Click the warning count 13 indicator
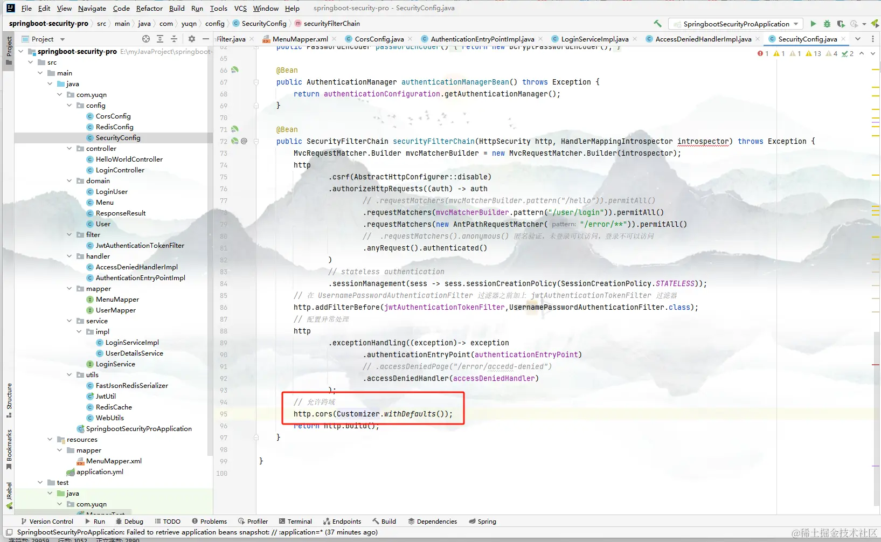Screen dimensions: 881x542 pyautogui.click(x=814, y=53)
